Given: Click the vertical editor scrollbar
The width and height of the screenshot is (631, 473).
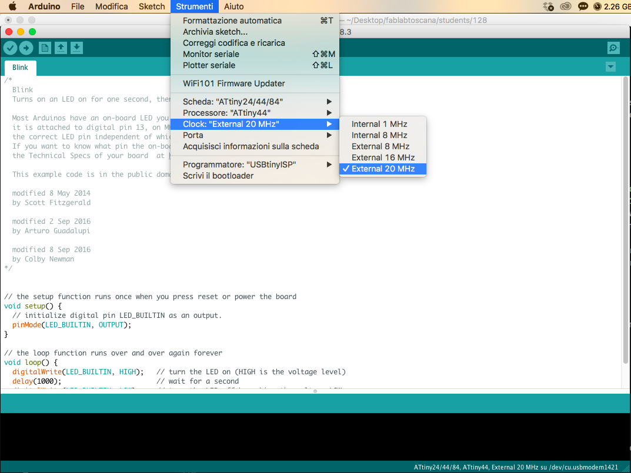Looking at the screenshot, I should [626, 219].
